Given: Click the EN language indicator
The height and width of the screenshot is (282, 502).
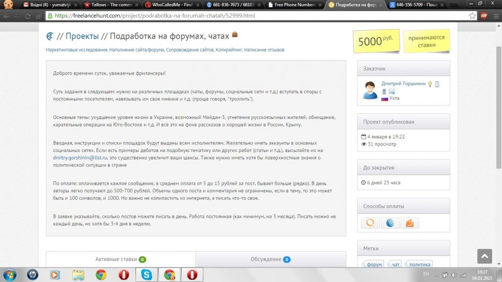Looking at the screenshot, I should pos(426,274).
